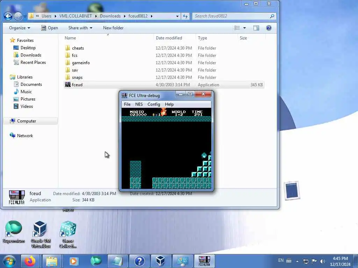Expand the arrow after Users breadcrumb
The height and width of the screenshot is (268, 358).
[56, 16]
